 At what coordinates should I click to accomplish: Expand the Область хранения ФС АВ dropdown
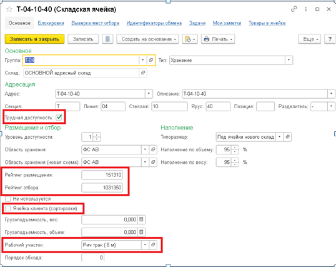145,149
